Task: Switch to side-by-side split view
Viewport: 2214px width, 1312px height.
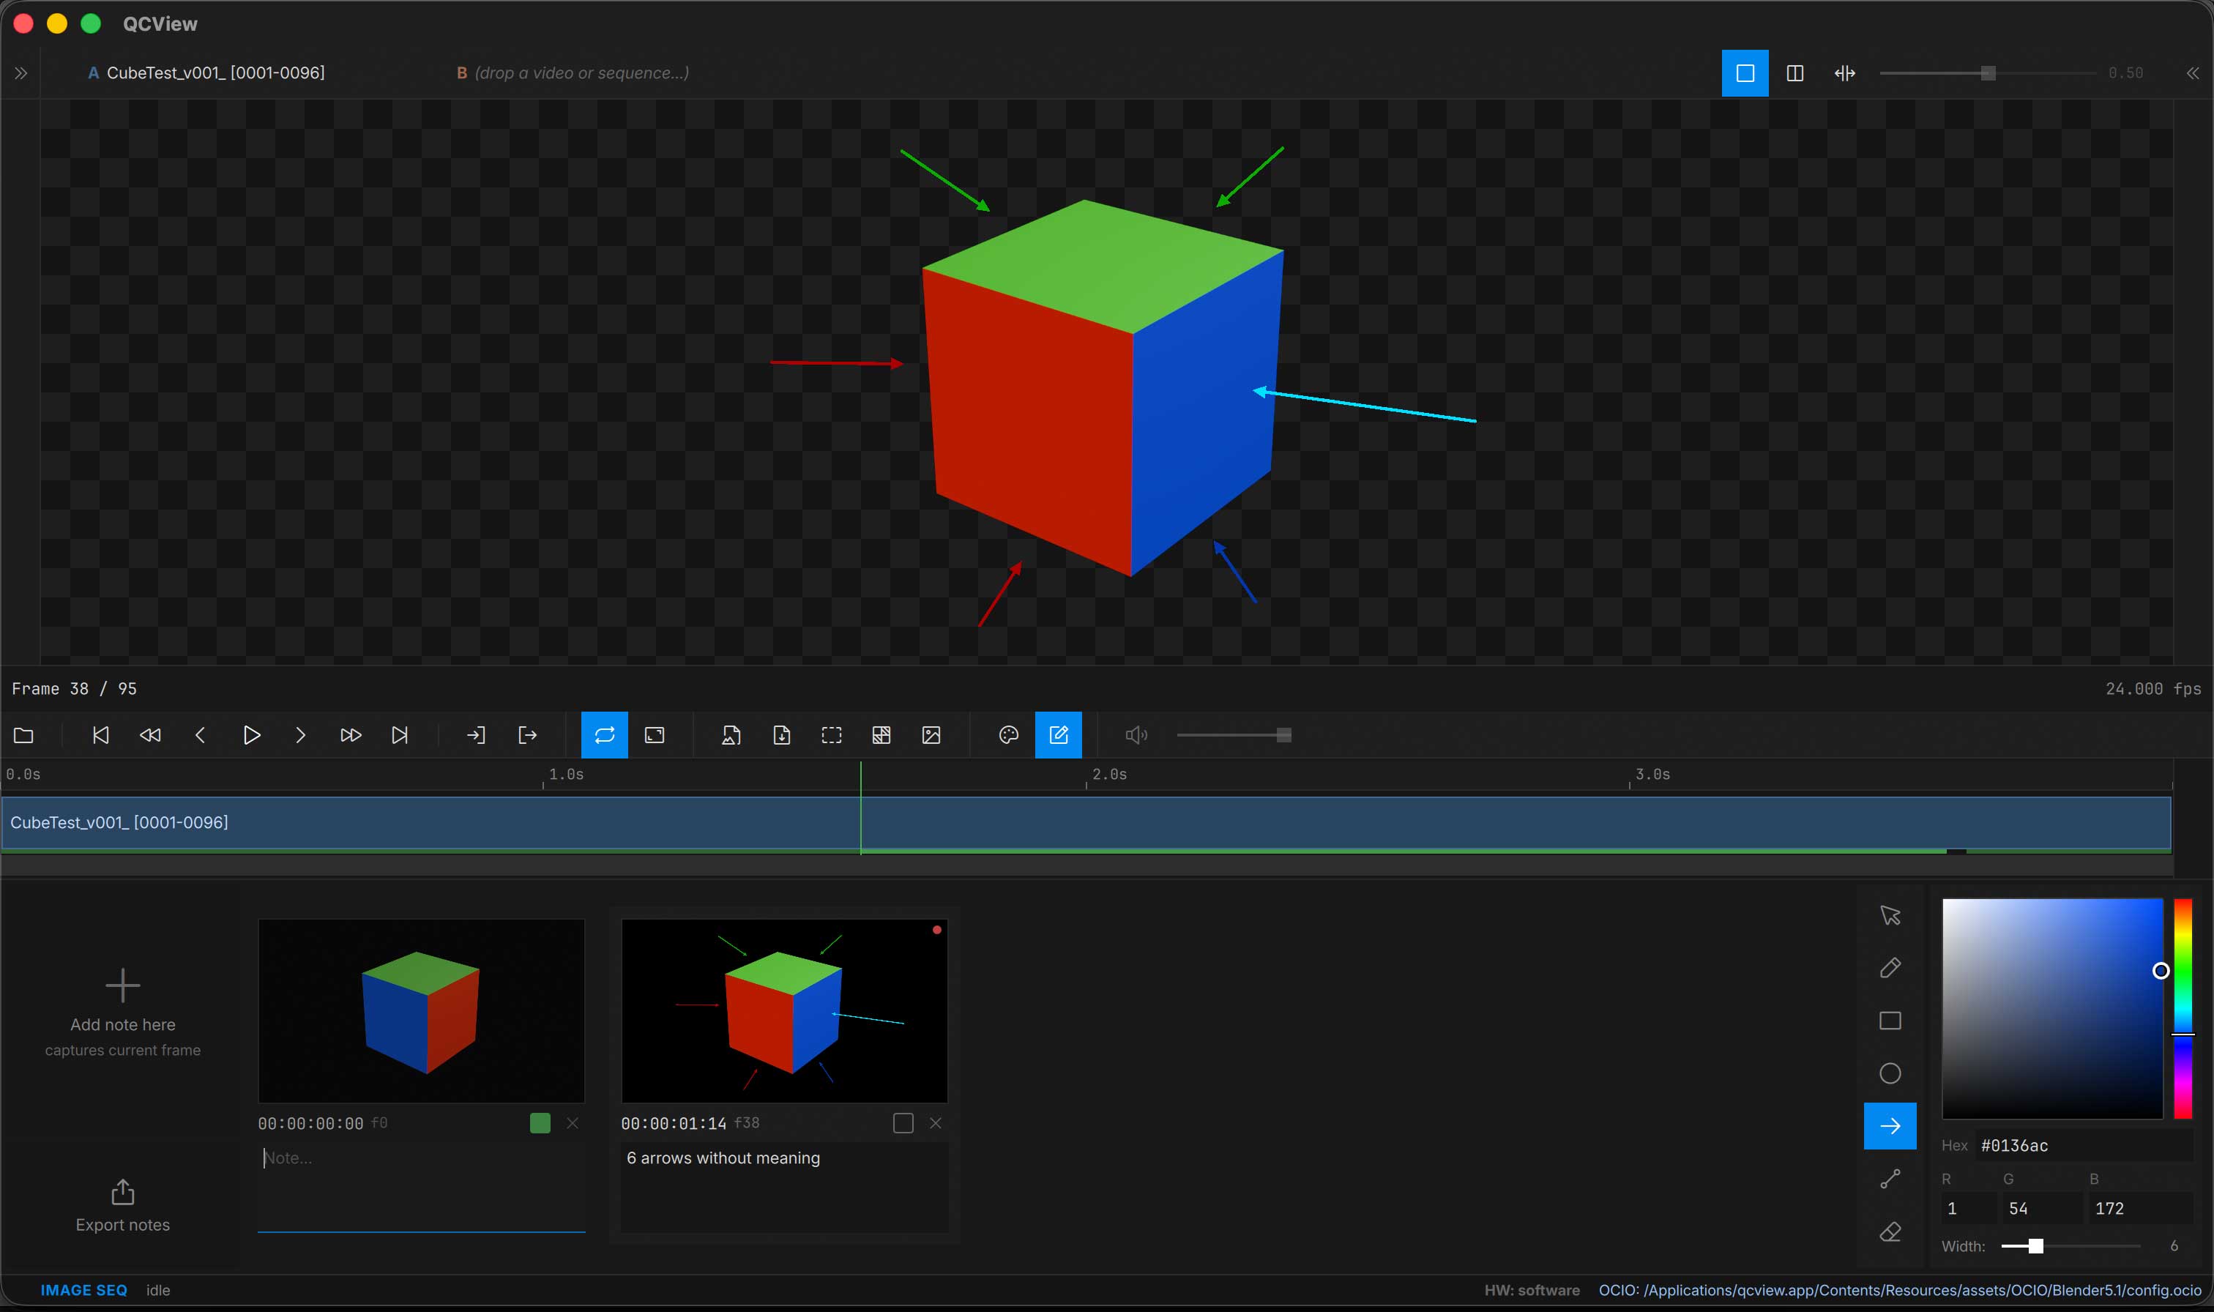Action: coord(1795,73)
